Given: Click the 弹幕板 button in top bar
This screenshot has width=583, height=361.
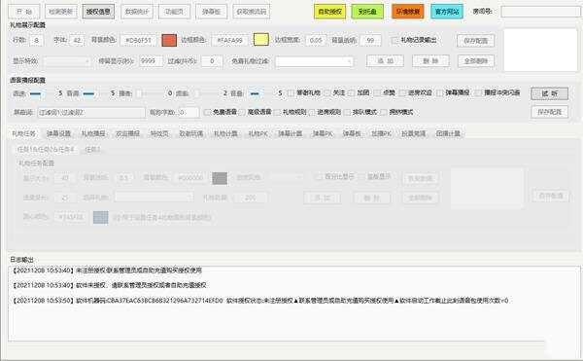Looking at the screenshot, I should [x=211, y=12].
